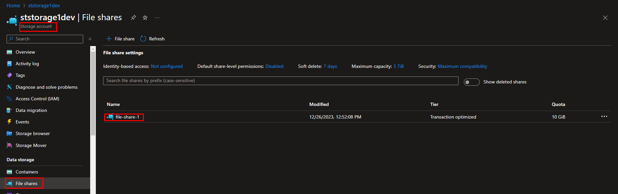Collapse the left navigation menu
Image resolution: width=618 pixels, height=194 pixels.
coord(90,39)
